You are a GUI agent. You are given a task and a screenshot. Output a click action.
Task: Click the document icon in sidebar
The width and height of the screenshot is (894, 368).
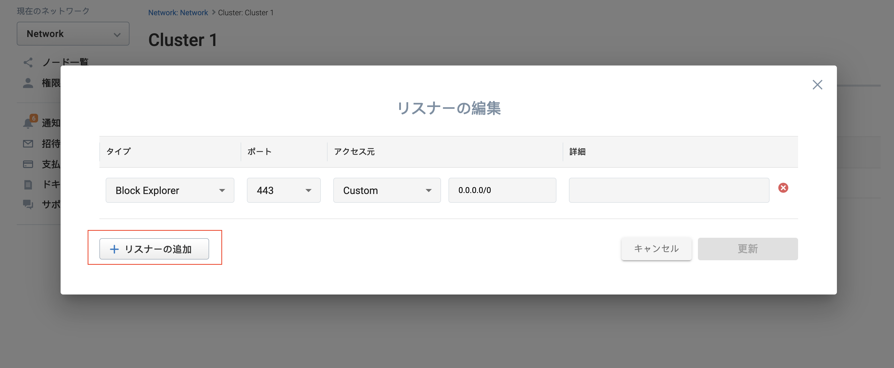tap(28, 184)
